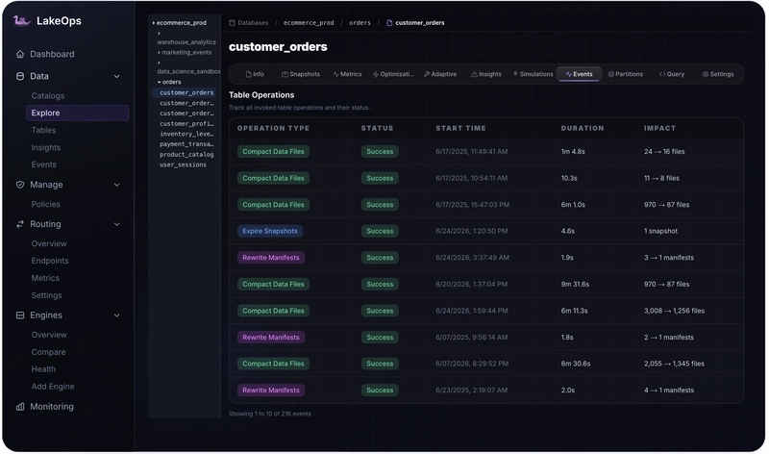The height and width of the screenshot is (454, 769).
Task: Expand the marketing_events tree node
Action: pyautogui.click(x=159, y=53)
